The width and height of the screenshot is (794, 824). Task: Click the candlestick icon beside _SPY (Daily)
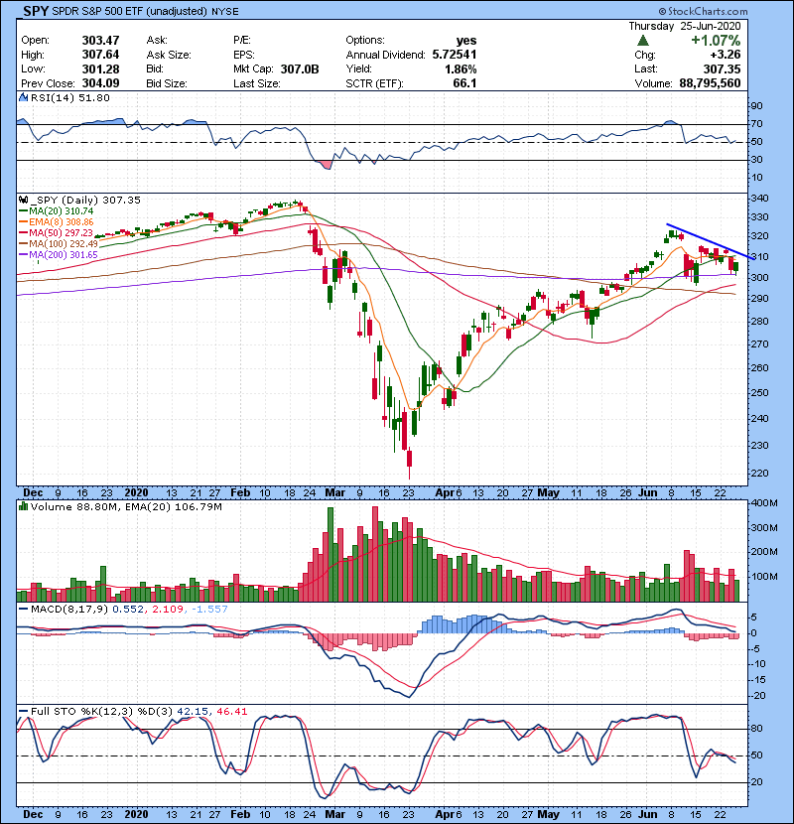click(x=23, y=200)
